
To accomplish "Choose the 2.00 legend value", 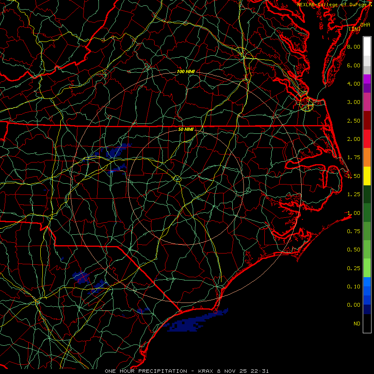I will coord(354,139).
